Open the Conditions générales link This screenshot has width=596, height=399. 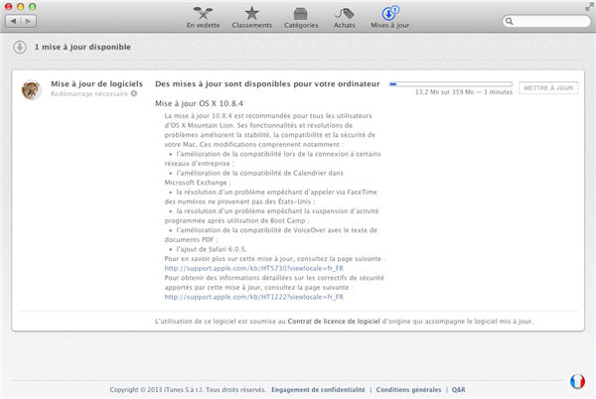click(408, 389)
